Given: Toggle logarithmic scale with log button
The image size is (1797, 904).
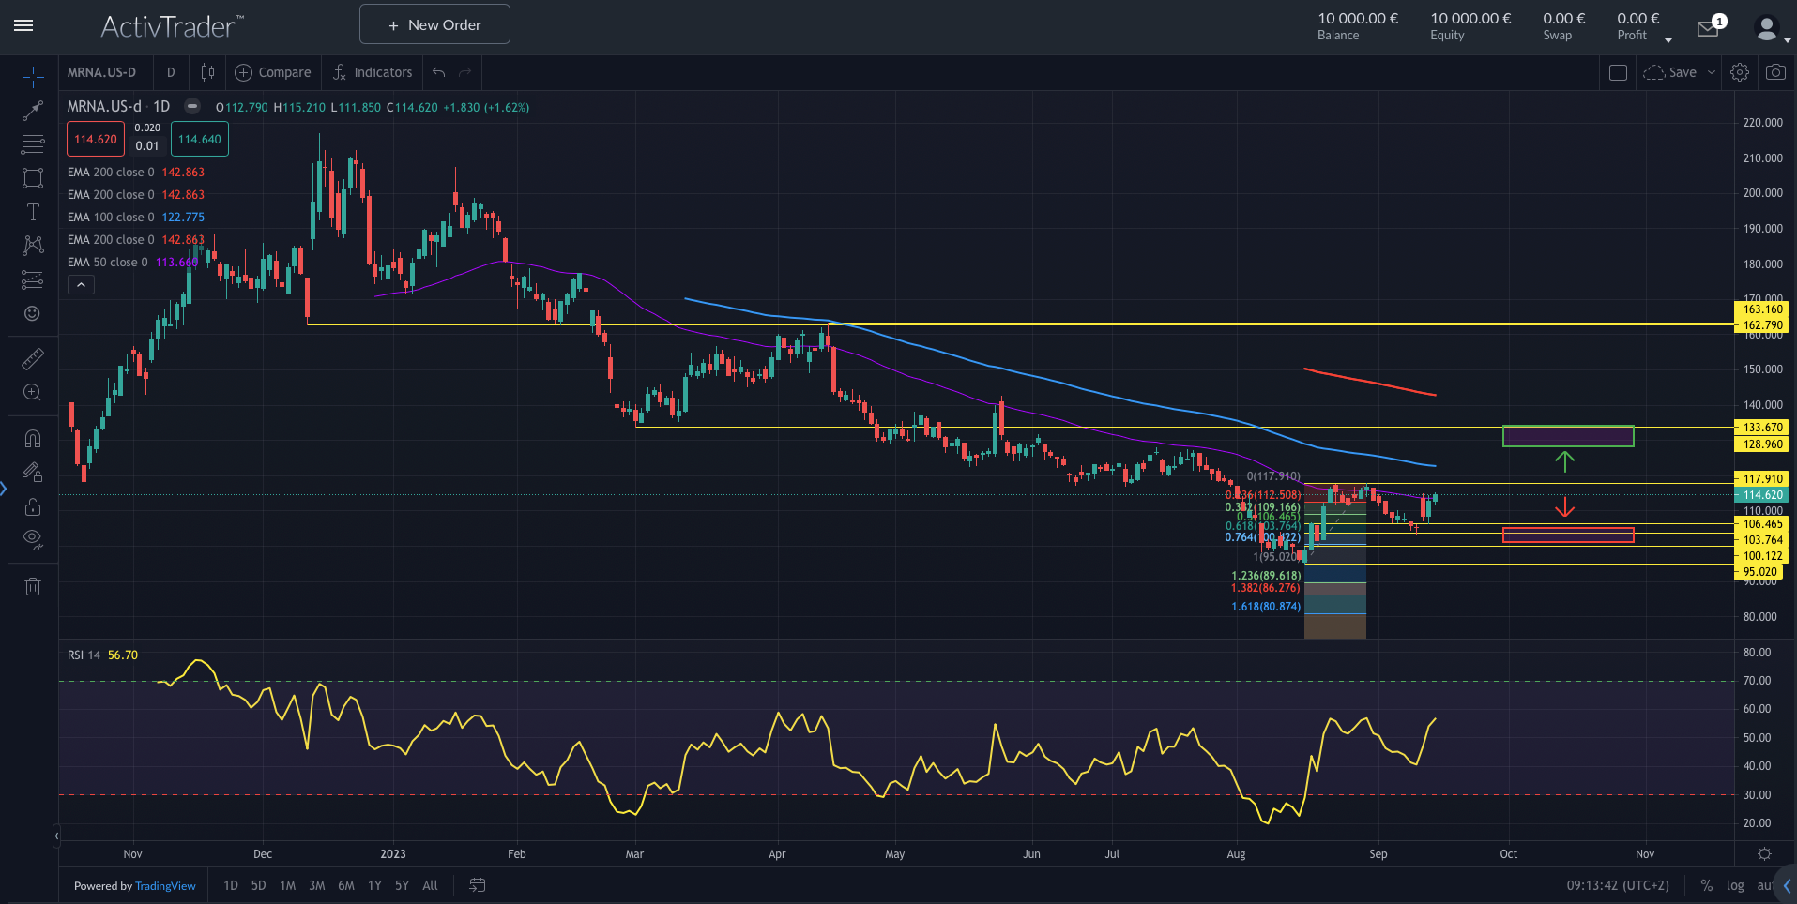Looking at the screenshot, I should [x=1735, y=885].
